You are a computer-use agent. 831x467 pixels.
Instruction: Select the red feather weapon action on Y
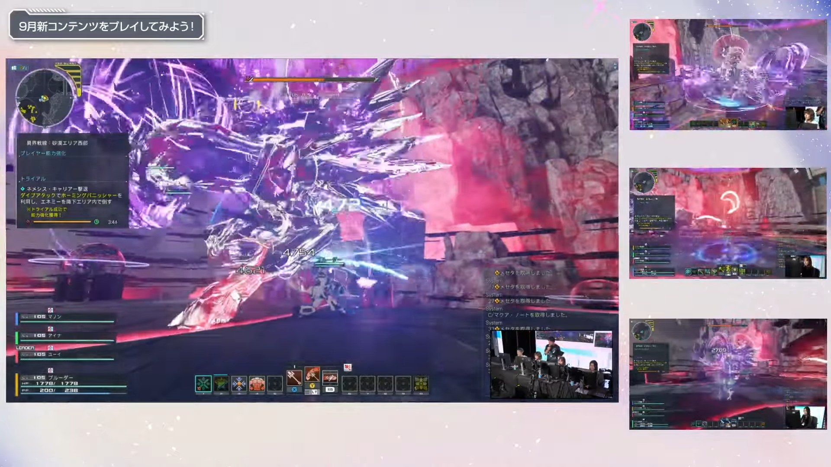[312, 374]
